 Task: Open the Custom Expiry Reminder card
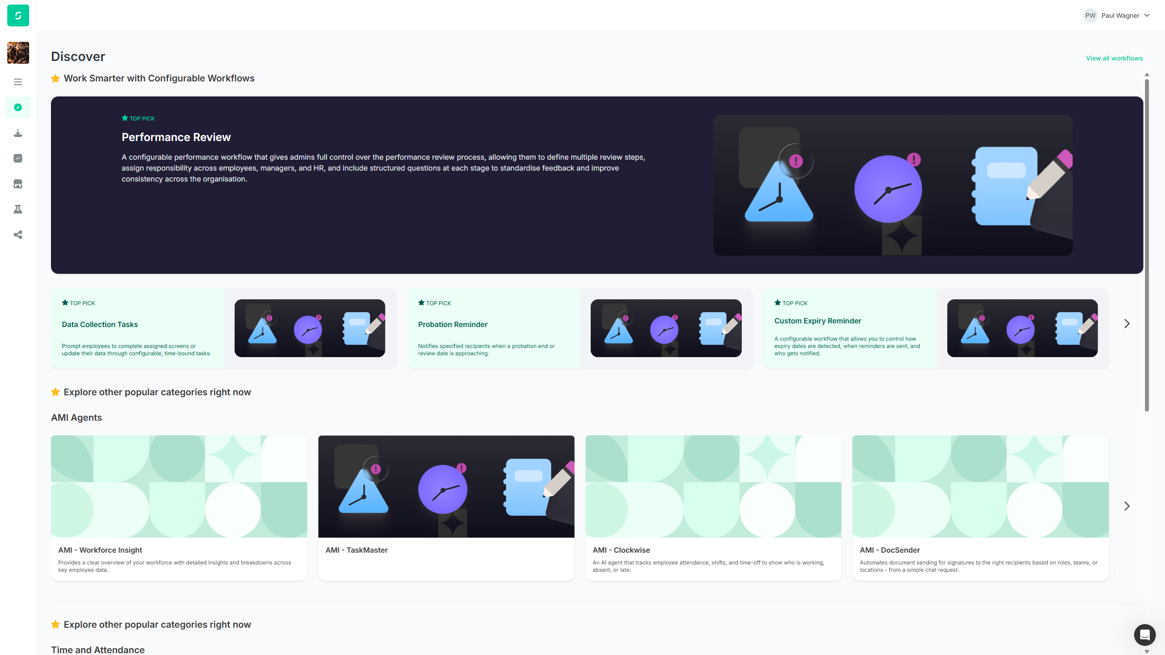(936, 328)
